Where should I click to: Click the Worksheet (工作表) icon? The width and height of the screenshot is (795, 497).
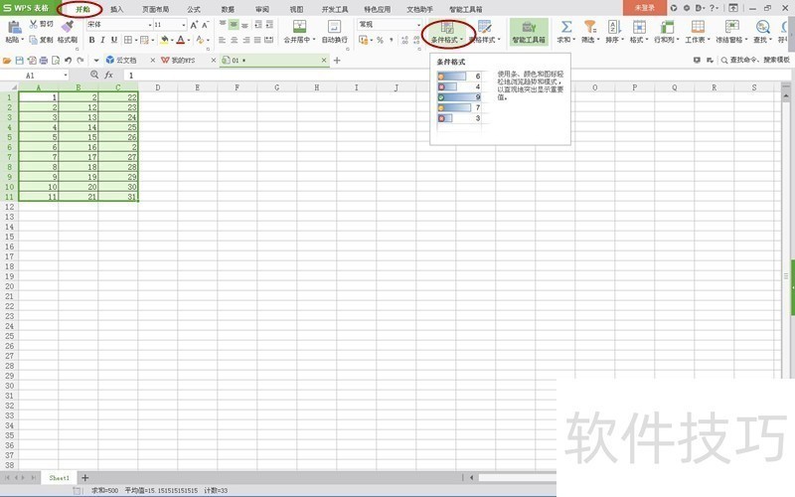pos(698,27)
